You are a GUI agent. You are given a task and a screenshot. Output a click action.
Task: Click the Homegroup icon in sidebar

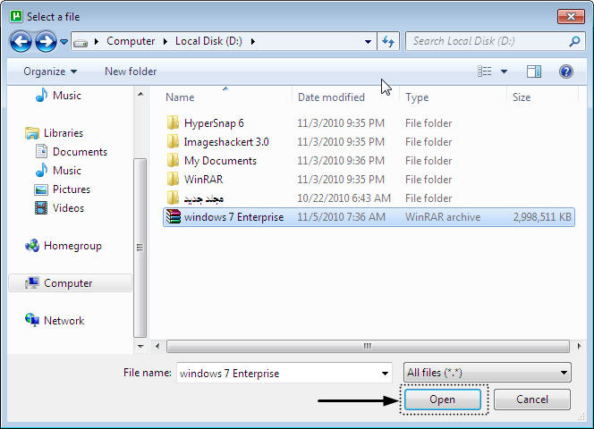(x=32, y=246)
